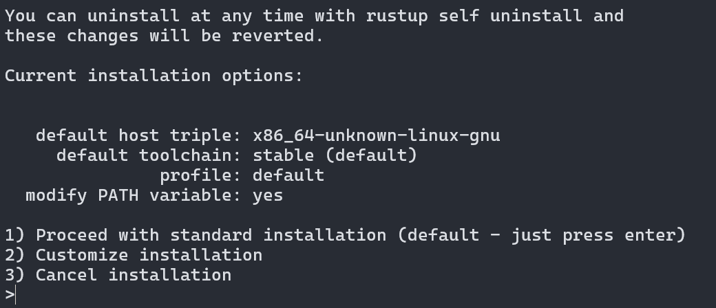Select the Proceed with standard installation option

[211, 235]
